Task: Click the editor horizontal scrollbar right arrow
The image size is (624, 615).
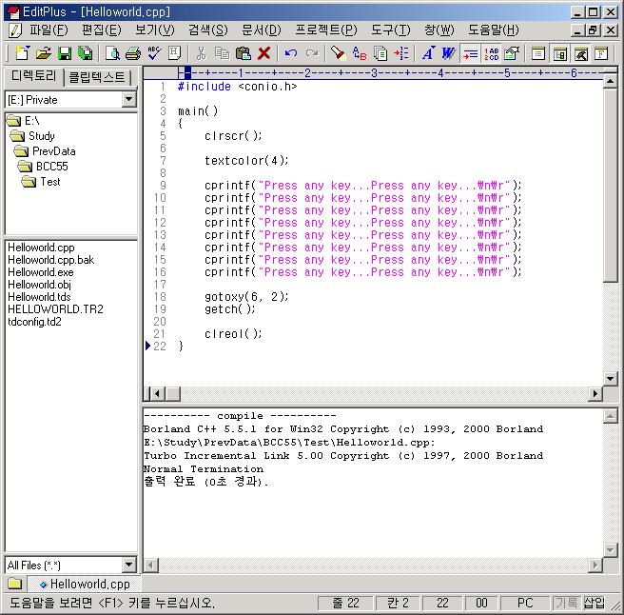Action: coord(595,393)
